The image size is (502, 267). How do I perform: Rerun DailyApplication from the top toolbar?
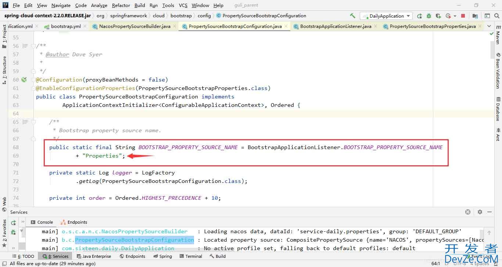[419, 16]
